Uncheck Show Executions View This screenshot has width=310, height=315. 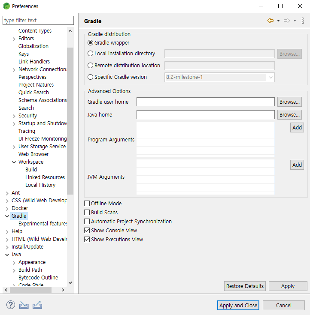pyautogui.click(x=87, y=240)
